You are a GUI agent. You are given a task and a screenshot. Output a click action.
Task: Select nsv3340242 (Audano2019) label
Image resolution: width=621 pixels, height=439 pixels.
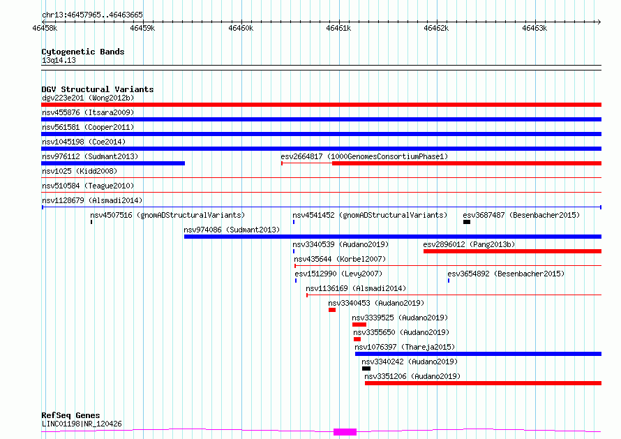tap(410, 362)
